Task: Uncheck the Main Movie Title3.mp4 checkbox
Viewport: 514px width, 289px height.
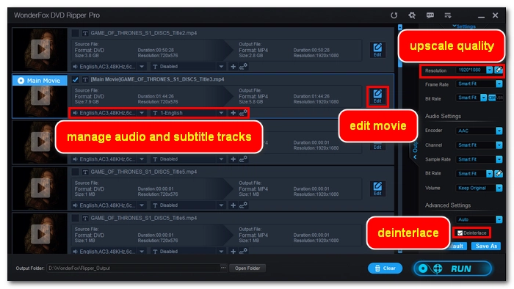Action: coord(75,79)
